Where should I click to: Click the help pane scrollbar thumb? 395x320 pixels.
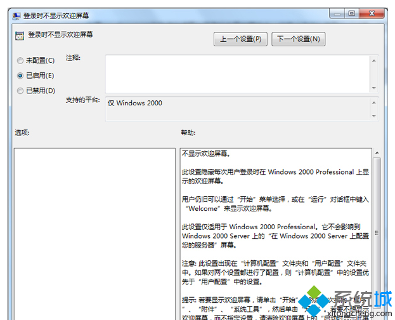tap(377, 232)
